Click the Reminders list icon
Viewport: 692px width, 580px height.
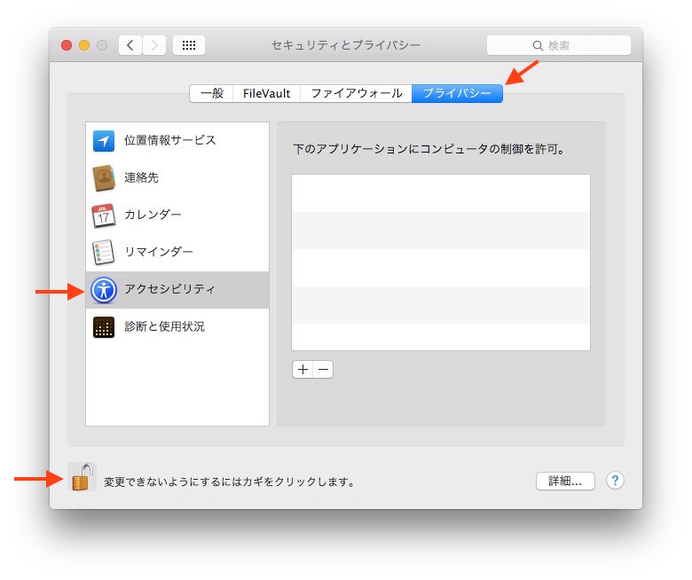[104, 252]
